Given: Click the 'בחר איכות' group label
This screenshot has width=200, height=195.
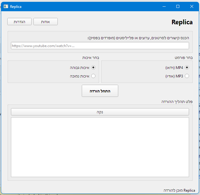Looking at the screenshot, I should 91,58.
